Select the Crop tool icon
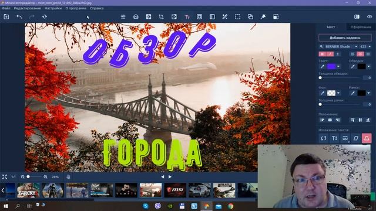 [x=161, y=17]
